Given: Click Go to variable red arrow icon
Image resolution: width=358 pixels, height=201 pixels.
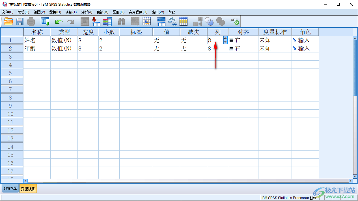Looking at the screenshot, I should pos(96,21).
